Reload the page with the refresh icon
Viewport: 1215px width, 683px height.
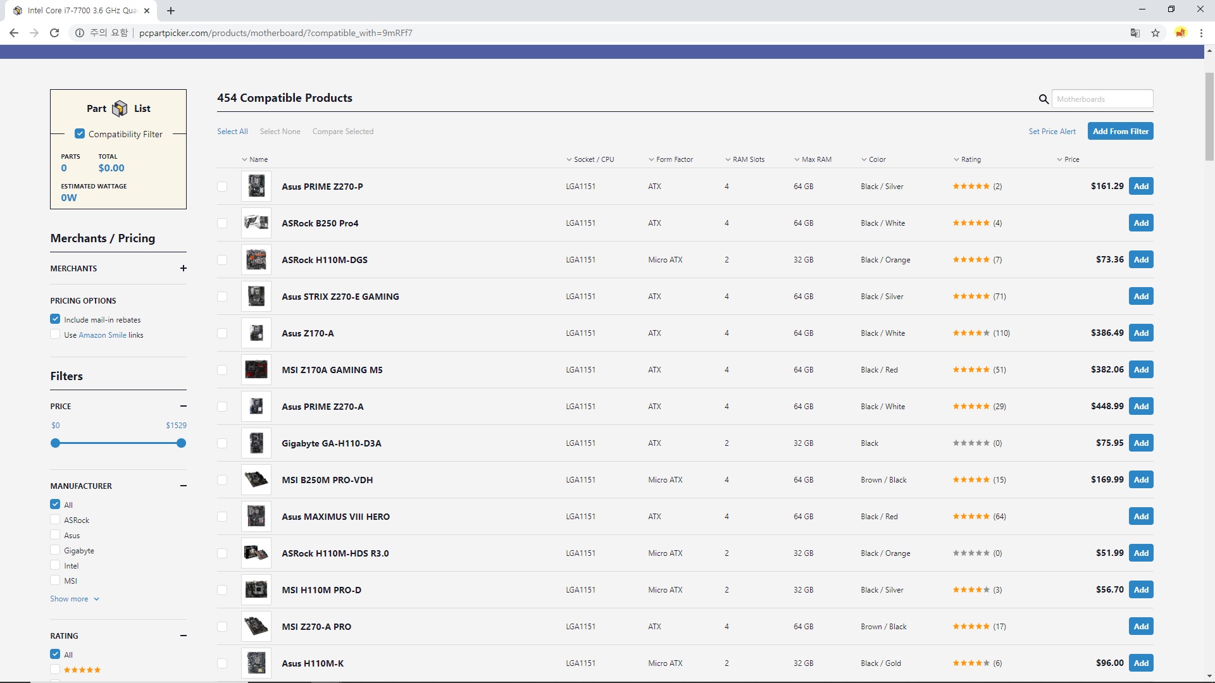pyautogui.click(x=54, y=33)
